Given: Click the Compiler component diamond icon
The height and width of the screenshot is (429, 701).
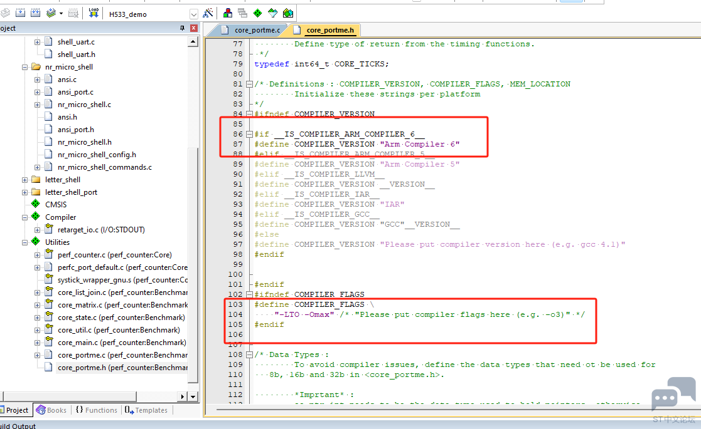Looking at the screenshot, I should tap(36, 216).
